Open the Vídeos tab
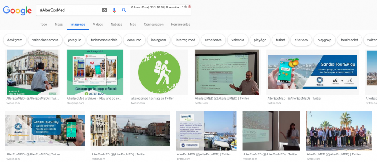 click(98, 25)
